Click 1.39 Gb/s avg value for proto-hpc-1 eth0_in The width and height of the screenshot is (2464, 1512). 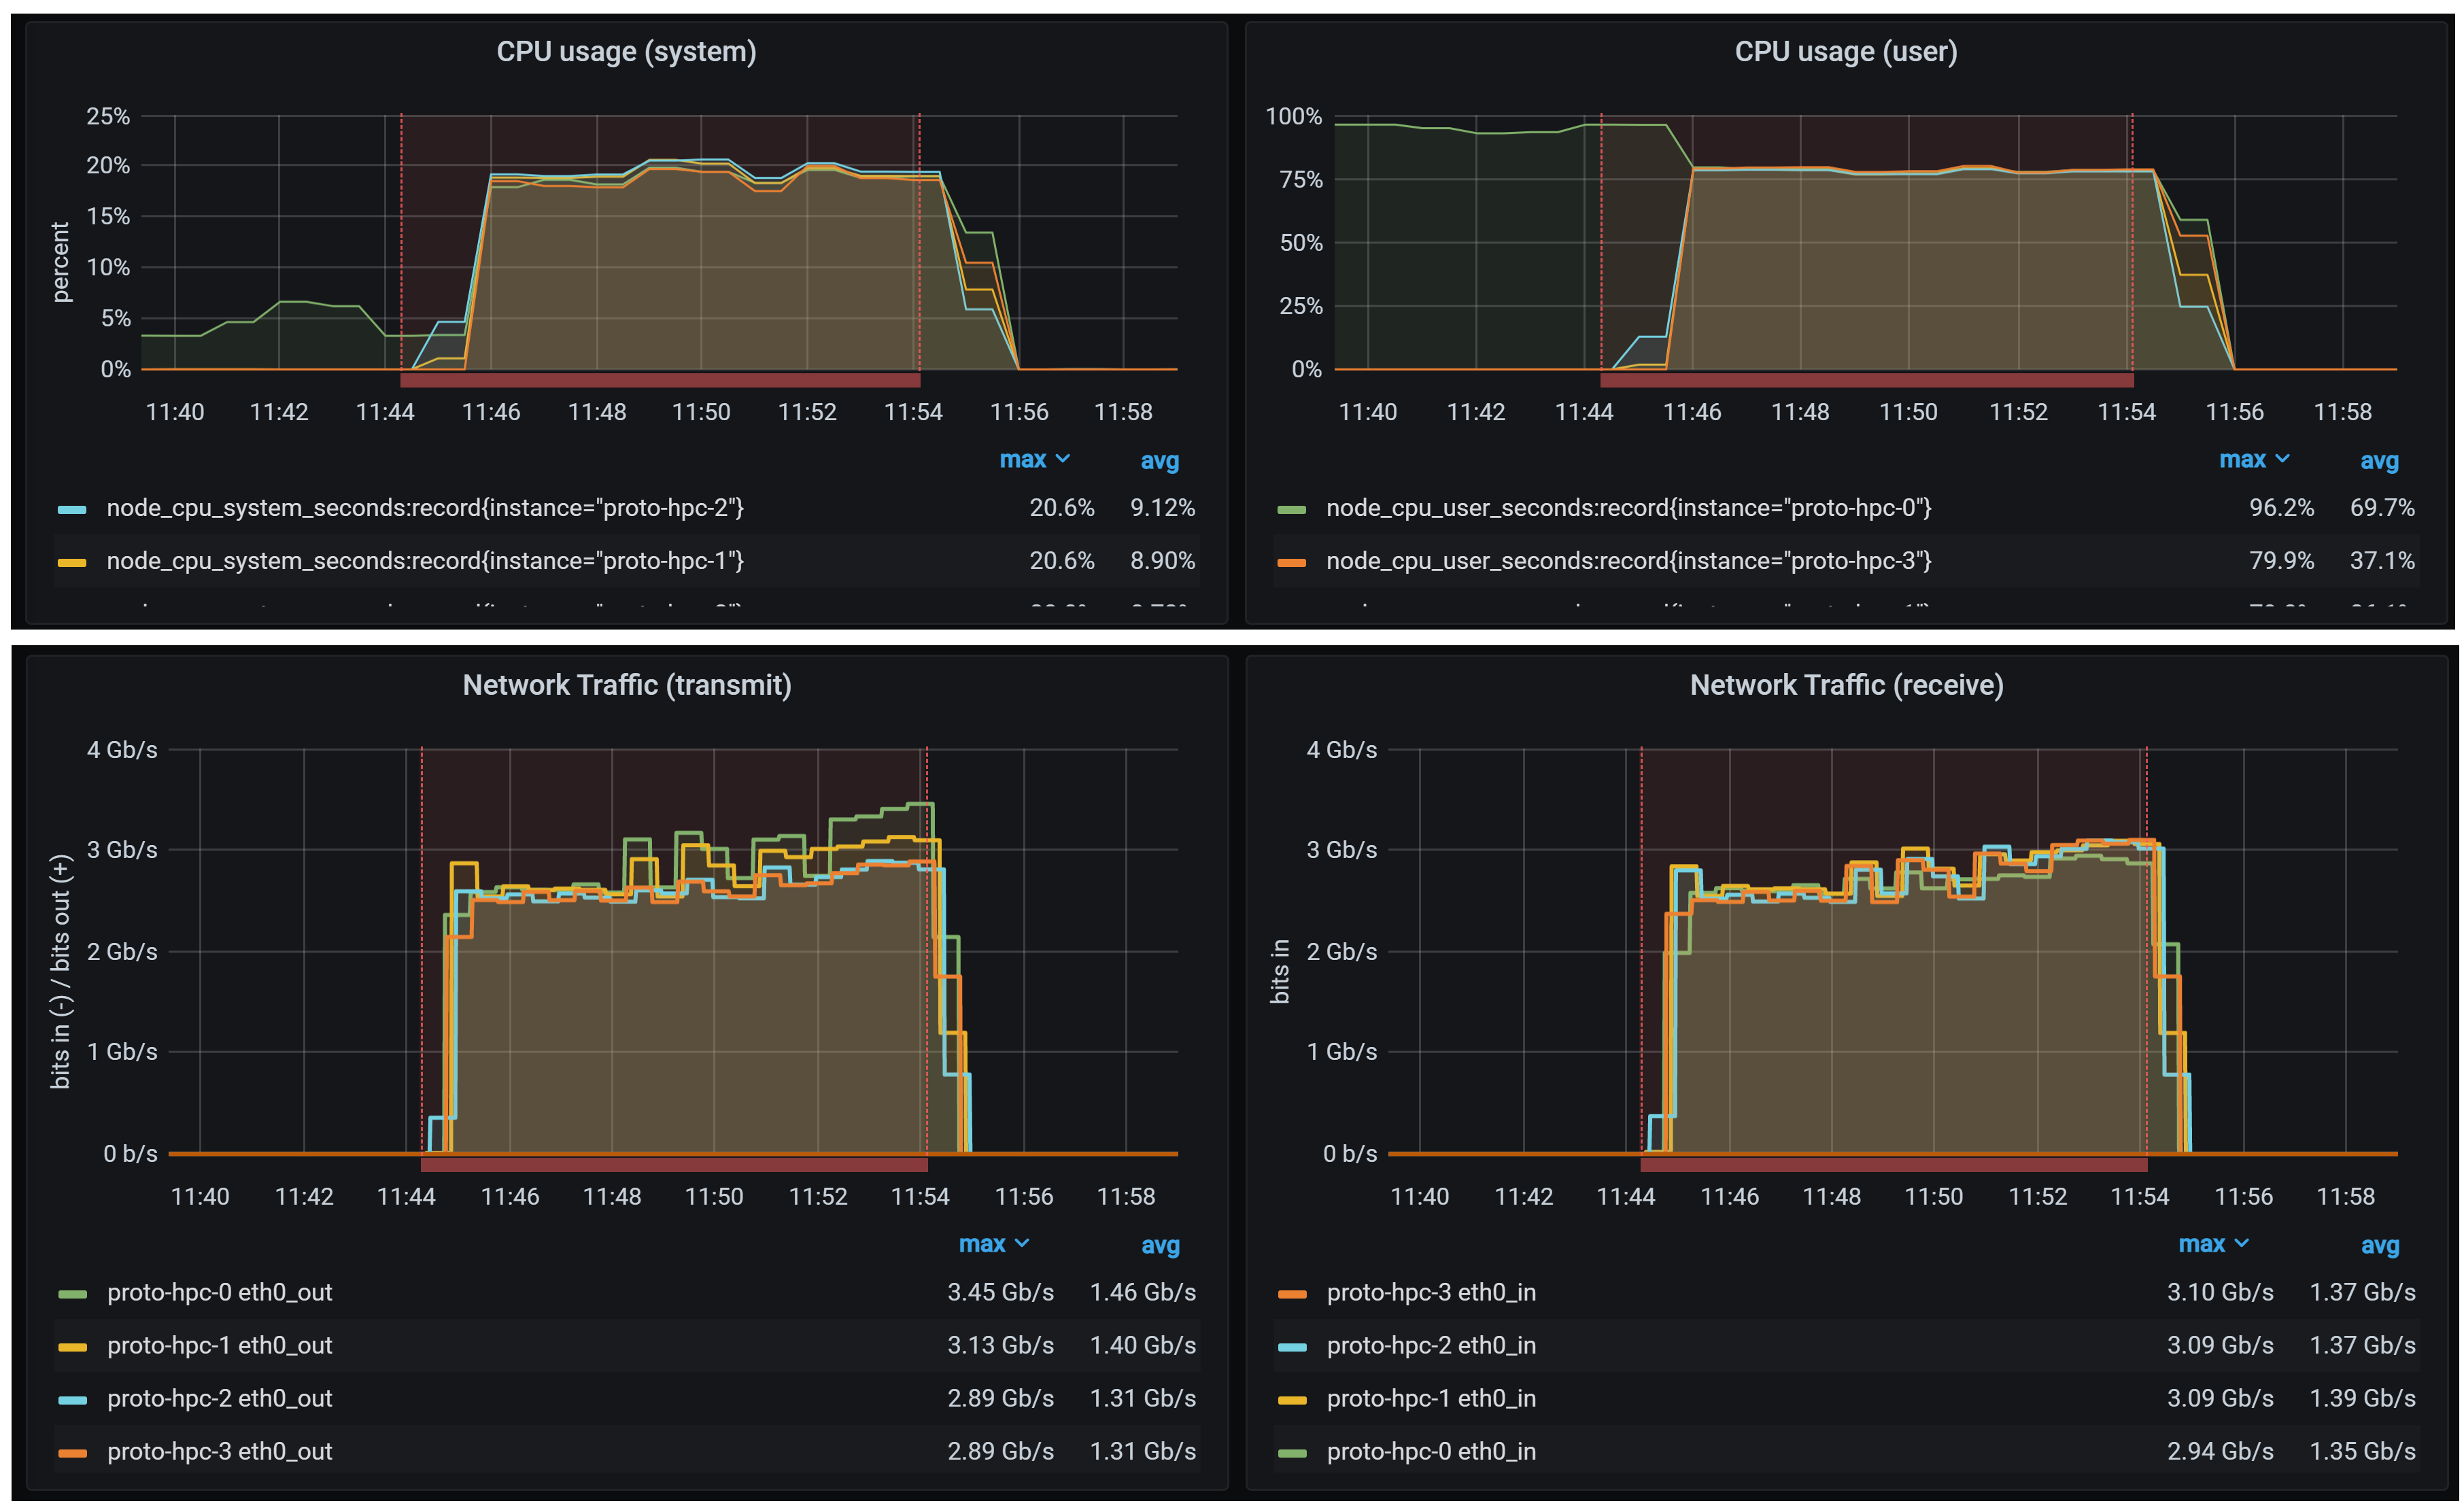pyautogui.click(x=2362, y=1398)
